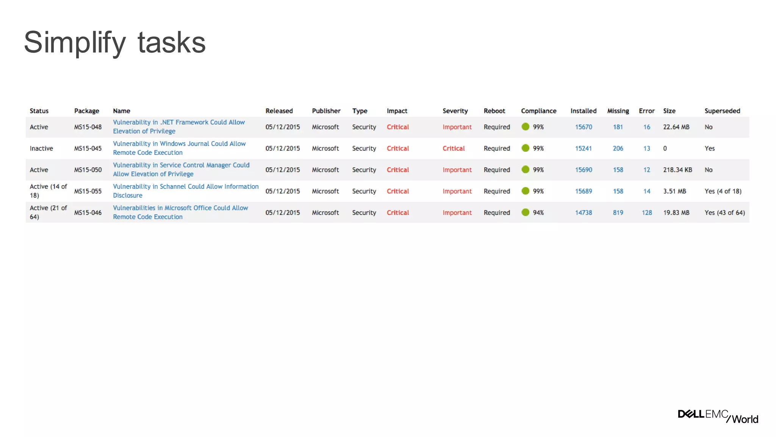
Task: Click error count 14
Action: point(647,191)
